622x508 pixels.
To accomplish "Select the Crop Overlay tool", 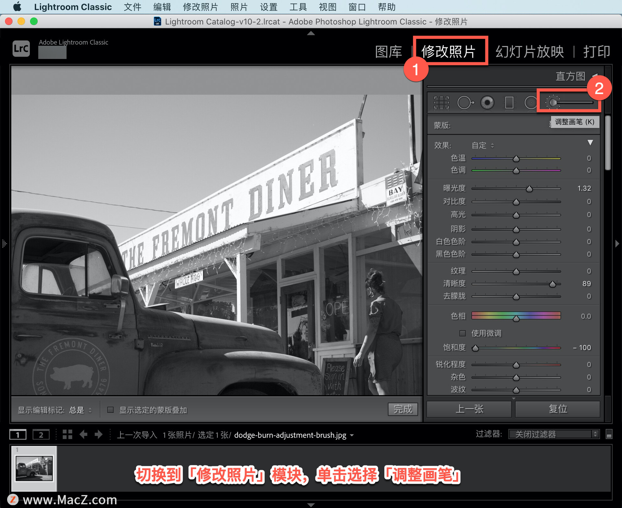I will coord(441,103).
